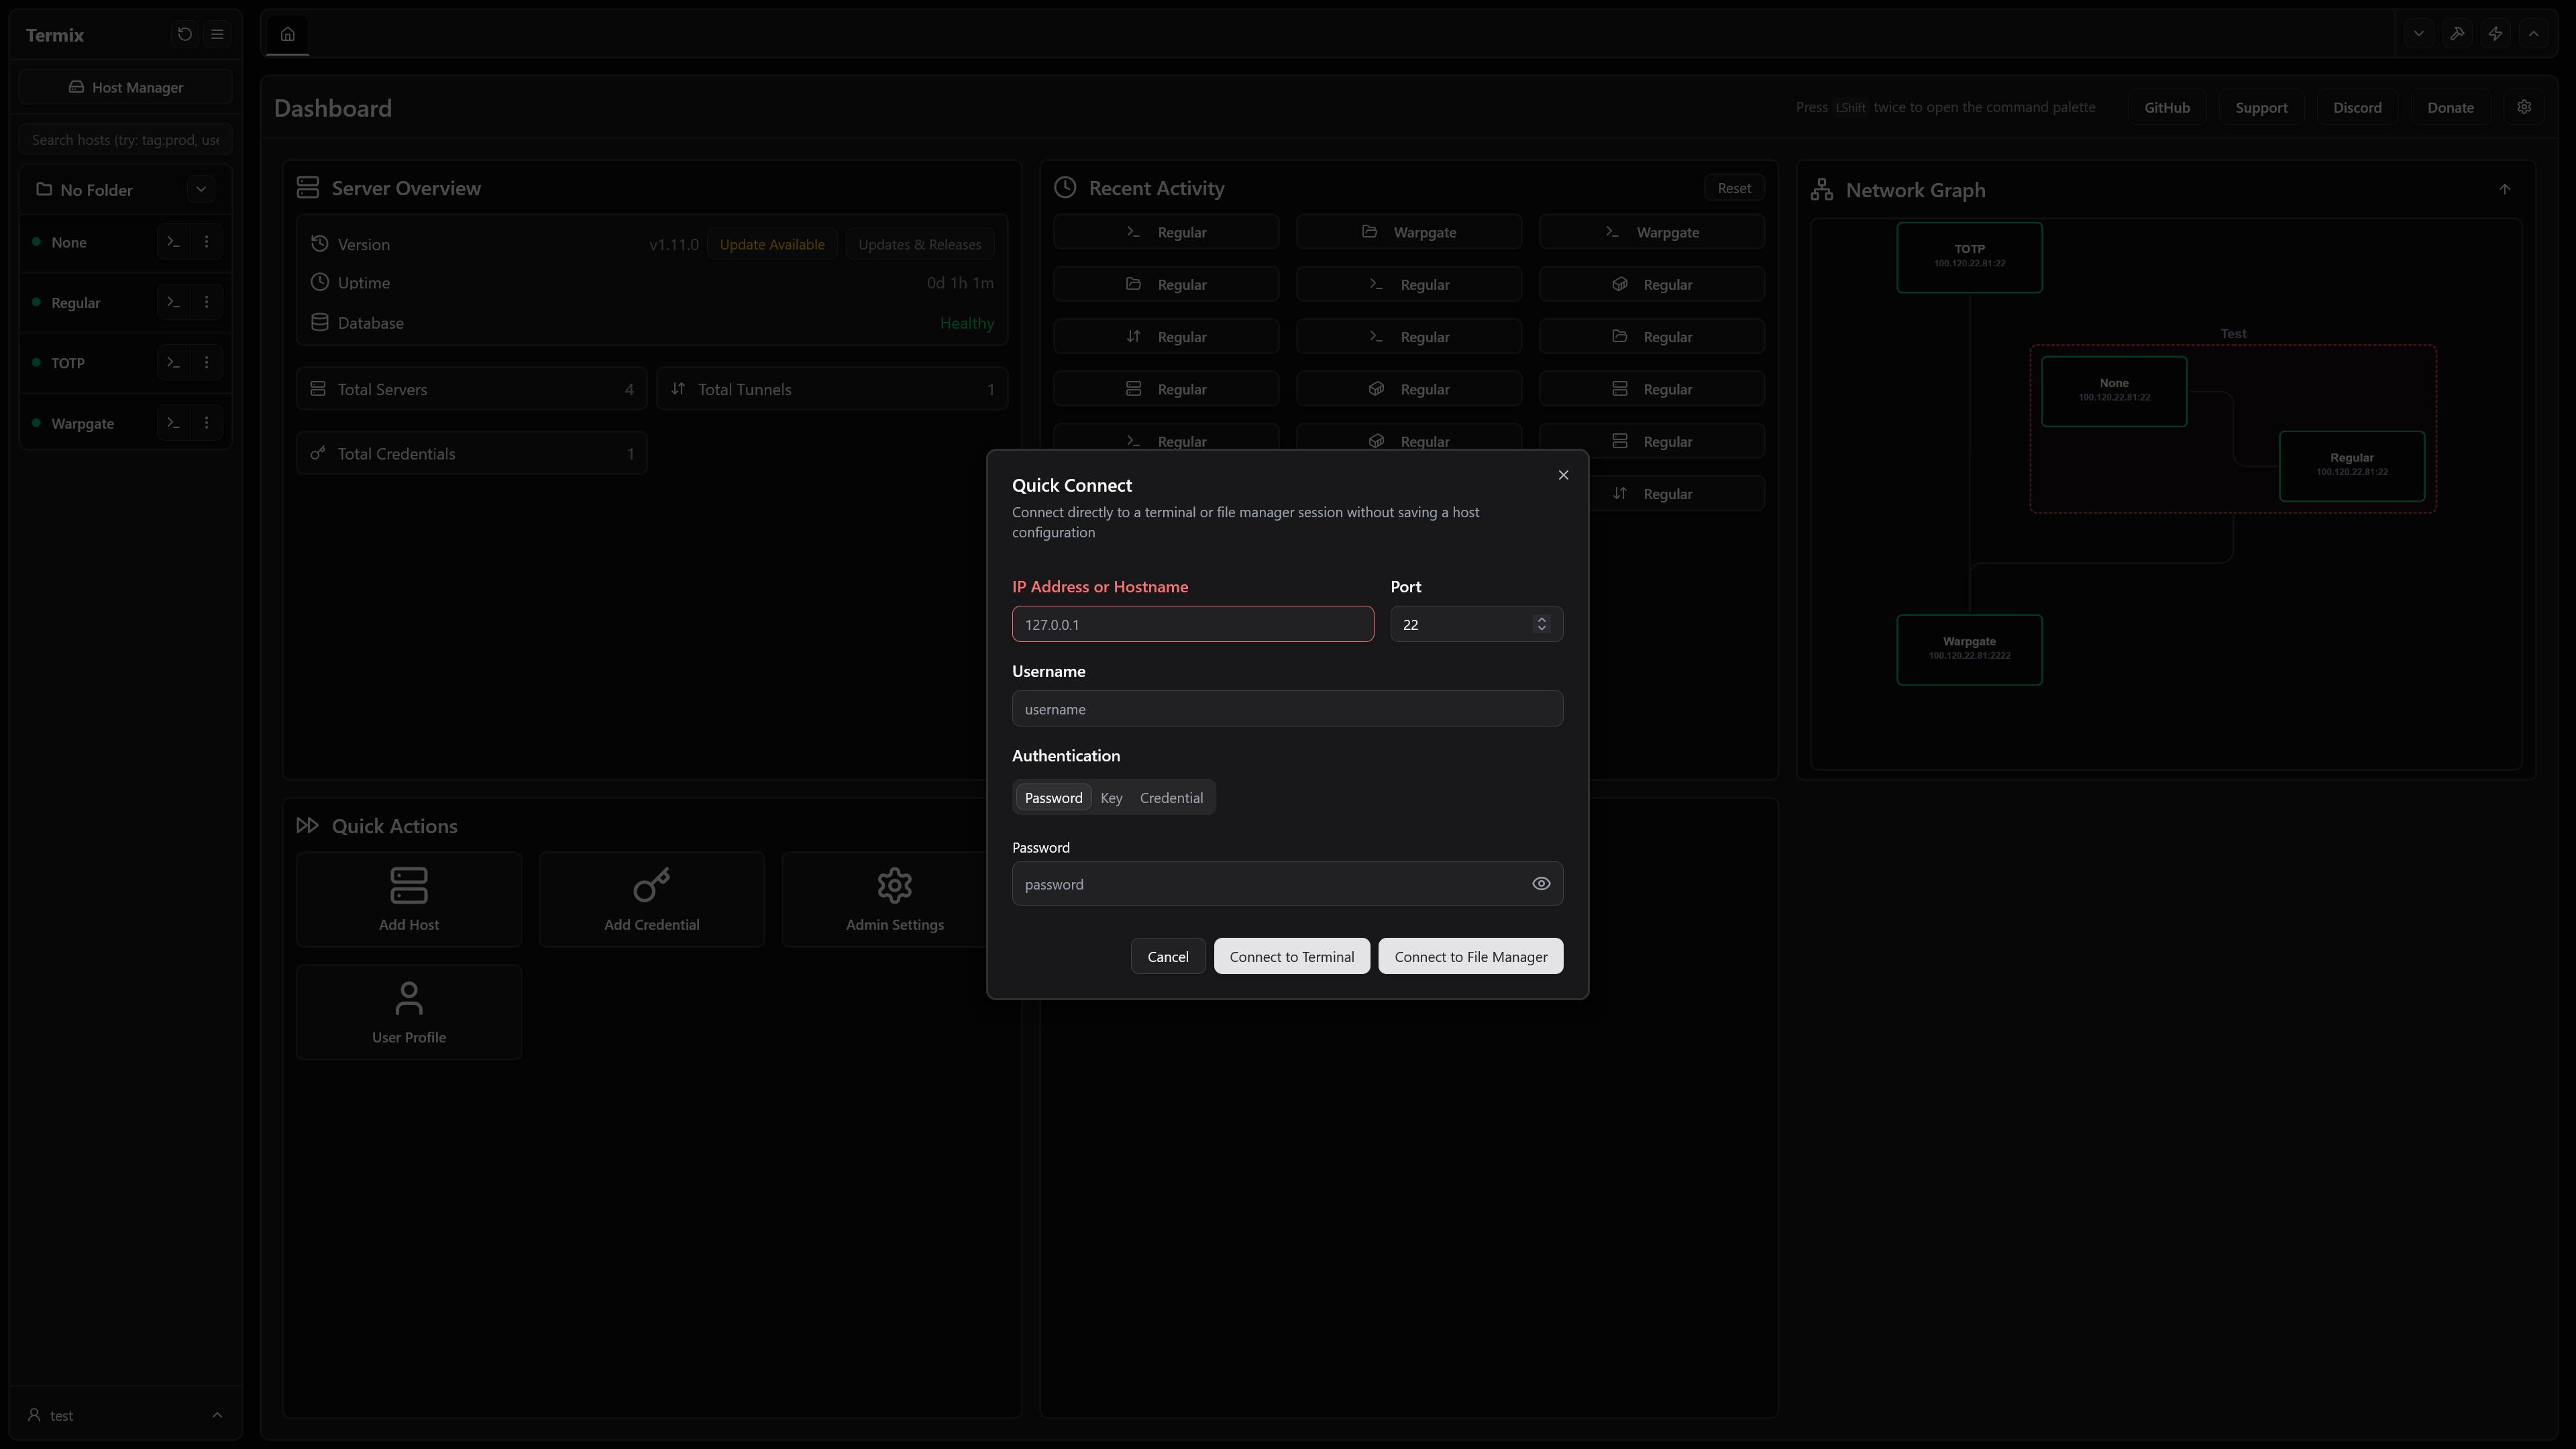Open the Discord link

pyautogui.click(x=2358, y=107)
